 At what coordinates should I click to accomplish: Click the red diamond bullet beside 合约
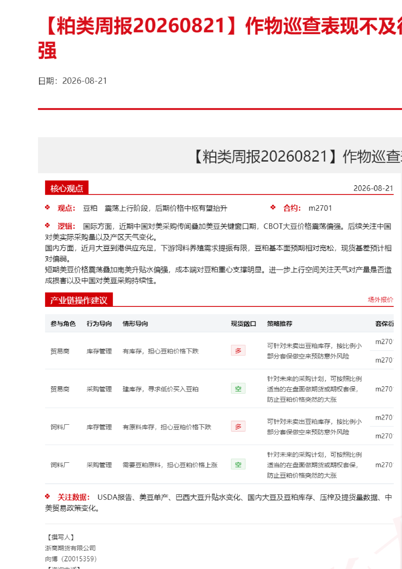[x=273, y=207]
